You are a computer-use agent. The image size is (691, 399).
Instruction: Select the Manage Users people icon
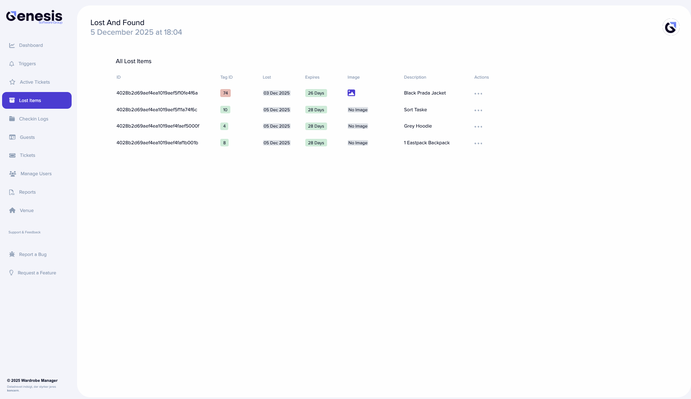coord(12,174)
